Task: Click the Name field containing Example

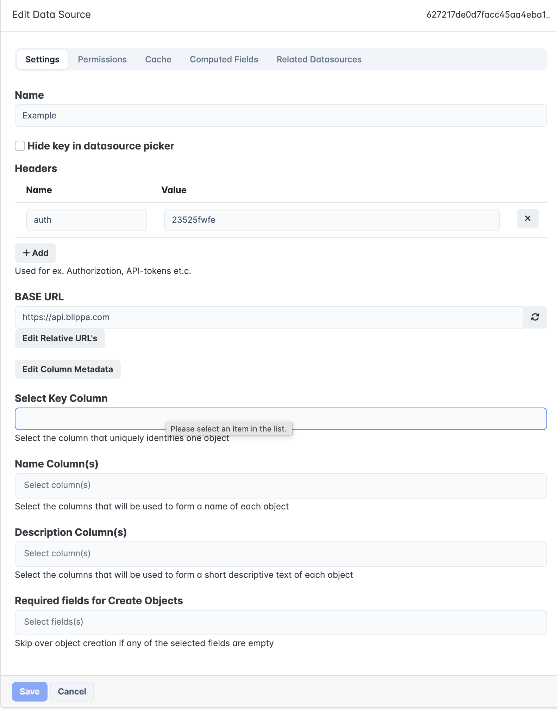Action: coord(281,116)
